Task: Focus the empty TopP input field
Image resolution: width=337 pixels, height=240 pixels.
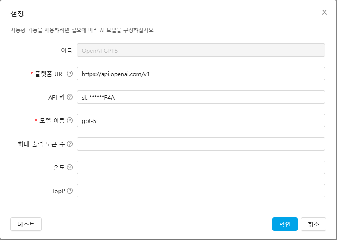Action: tap(201, 191)
